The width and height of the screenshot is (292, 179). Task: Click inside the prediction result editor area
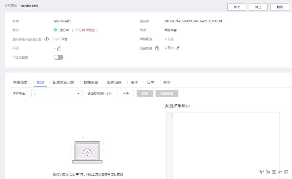tap(227, 146)
